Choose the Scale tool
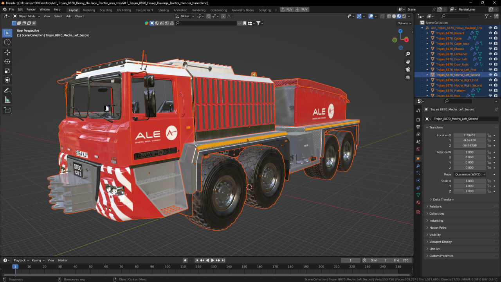 [x=7, y=71]
